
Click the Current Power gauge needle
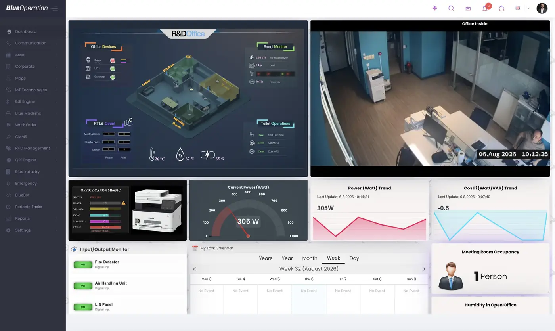click(238, 222)
